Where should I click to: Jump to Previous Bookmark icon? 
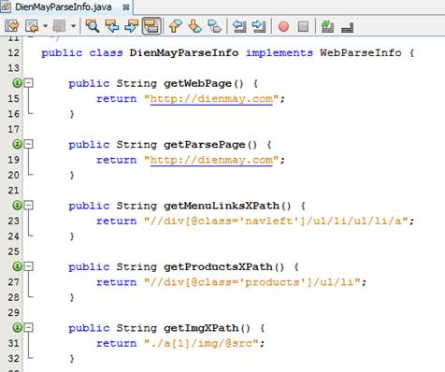pyautogui.click(x=176, y=26)
